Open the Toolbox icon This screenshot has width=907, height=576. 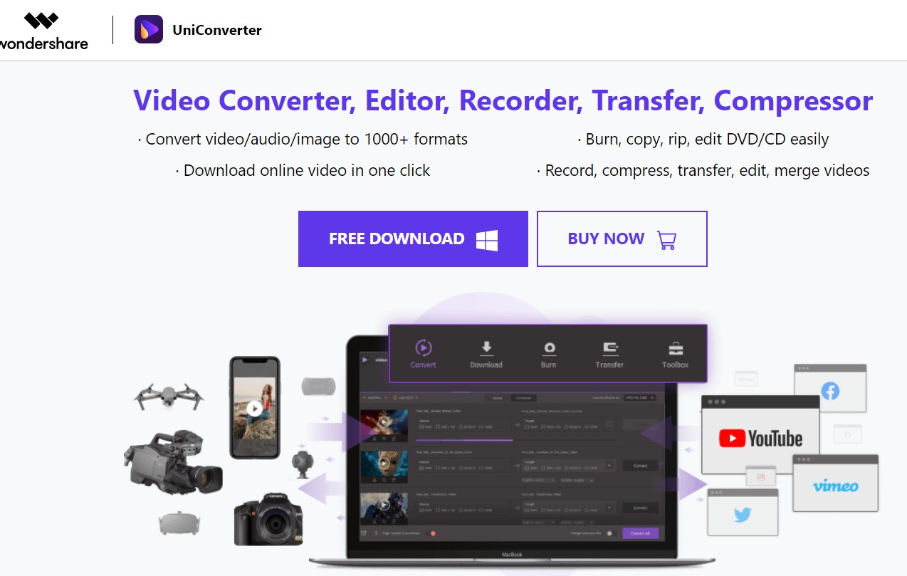coord(675,348)
